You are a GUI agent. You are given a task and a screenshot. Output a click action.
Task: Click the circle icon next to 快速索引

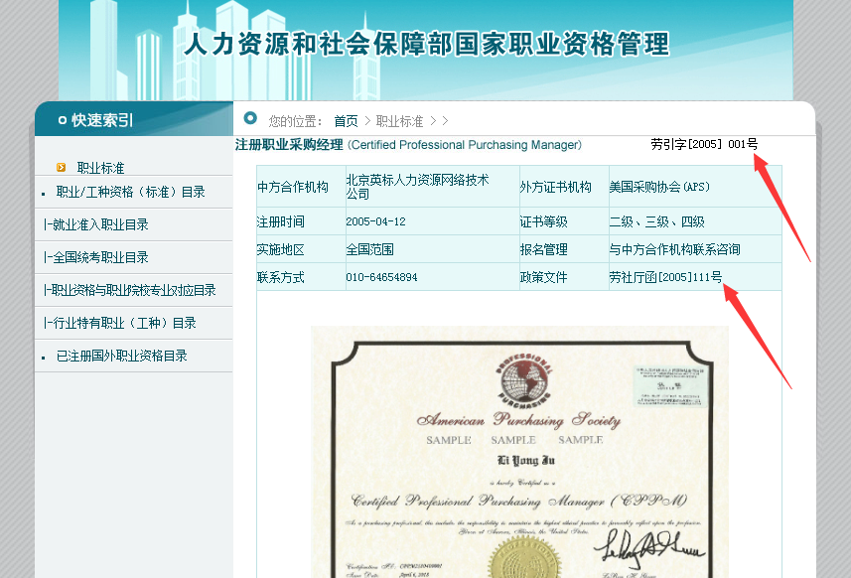(x=62, y=120)
